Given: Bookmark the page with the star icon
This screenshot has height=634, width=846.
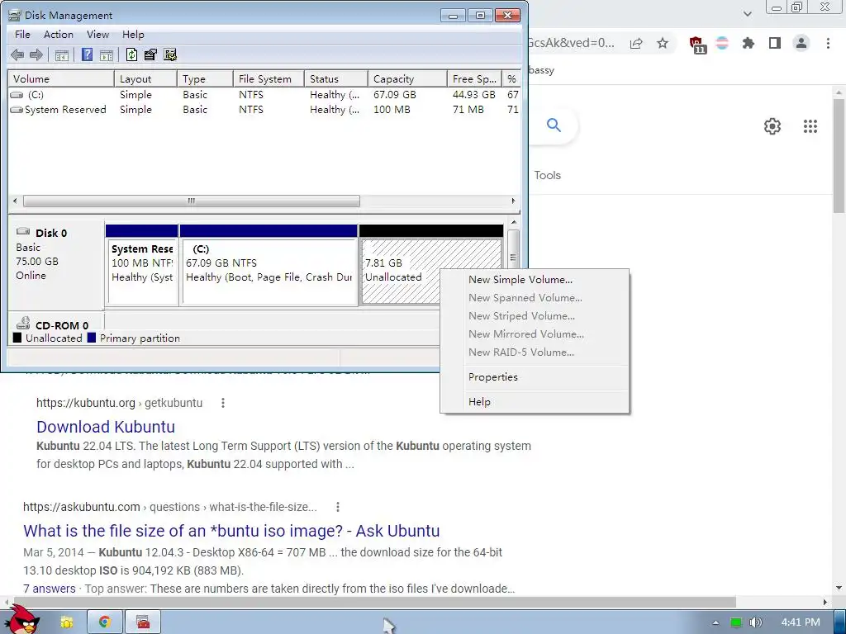Looking at the screenshot, I should click(x=663, y=43).
